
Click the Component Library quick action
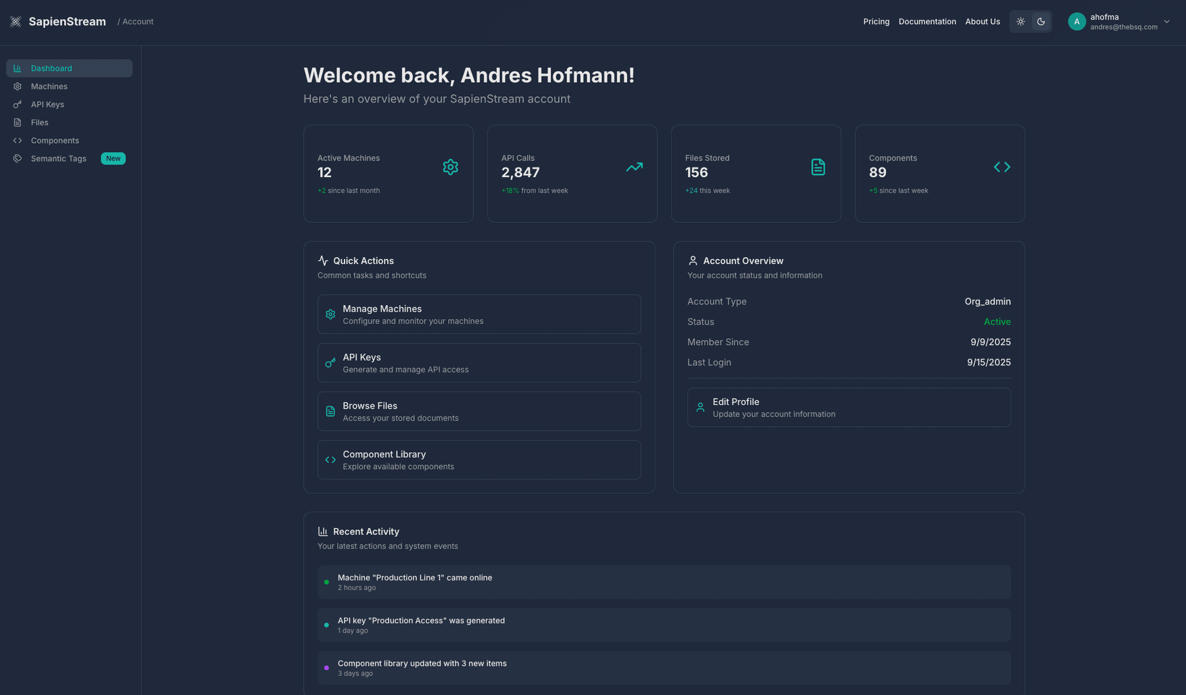click(478, 460)
